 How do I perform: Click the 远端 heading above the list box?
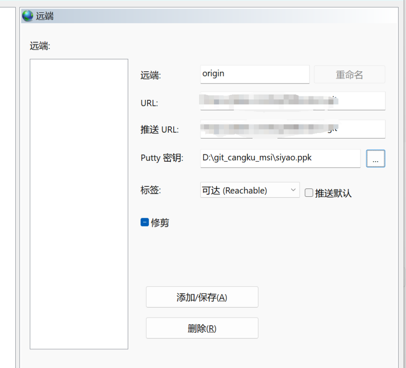(40, 46)
